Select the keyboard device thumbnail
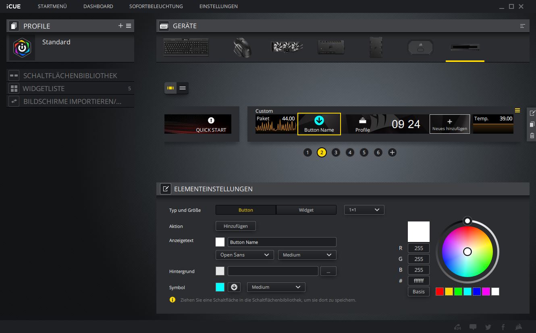Image resolution: width=536 pixels, height=333 pixels. pos(186,48)
